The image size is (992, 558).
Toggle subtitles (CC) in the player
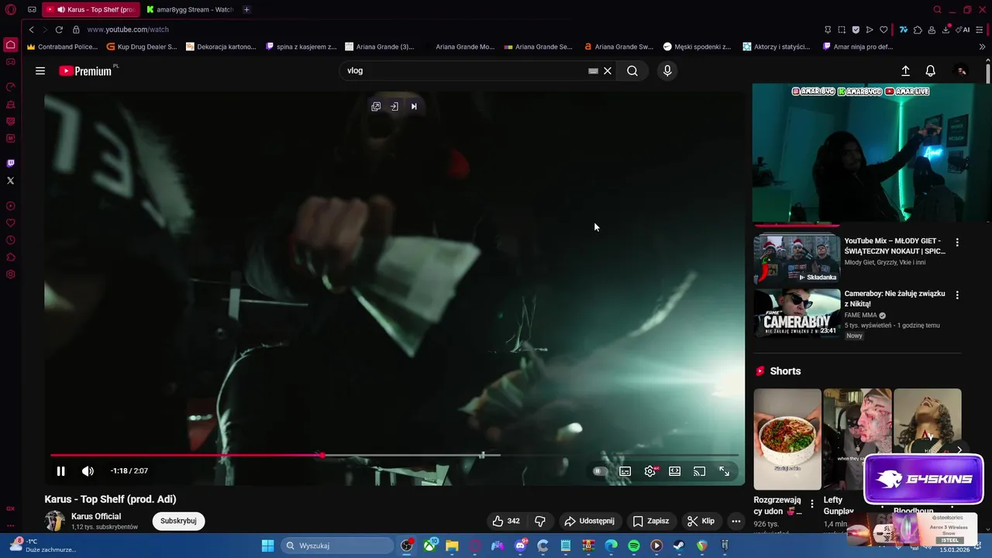pyautogui.click(x=625, y=471)
